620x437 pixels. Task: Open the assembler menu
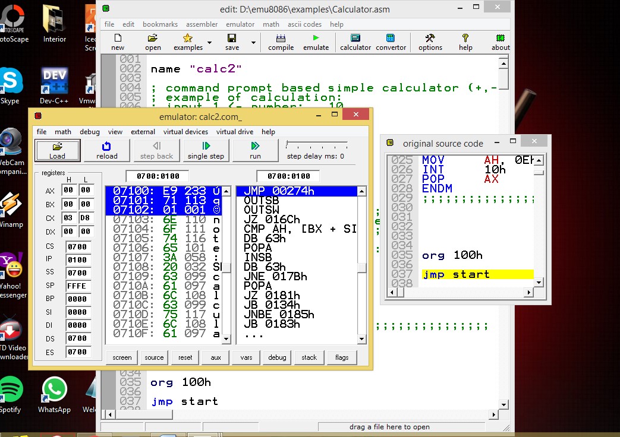pos(202,24)
